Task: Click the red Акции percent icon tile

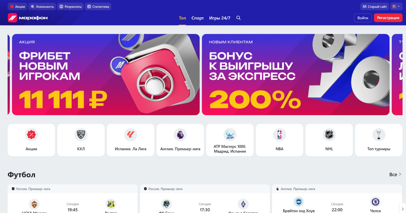Action: (x=31, y=140)
